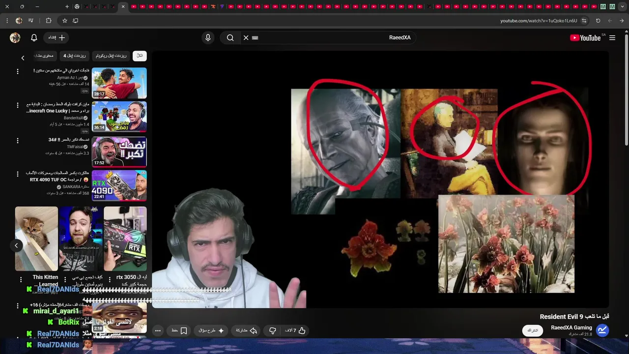Image resolution: width=629 pixels, height=354 pixels.
Task: Dislike the video with thumbs down
Action: coord(272,331)
